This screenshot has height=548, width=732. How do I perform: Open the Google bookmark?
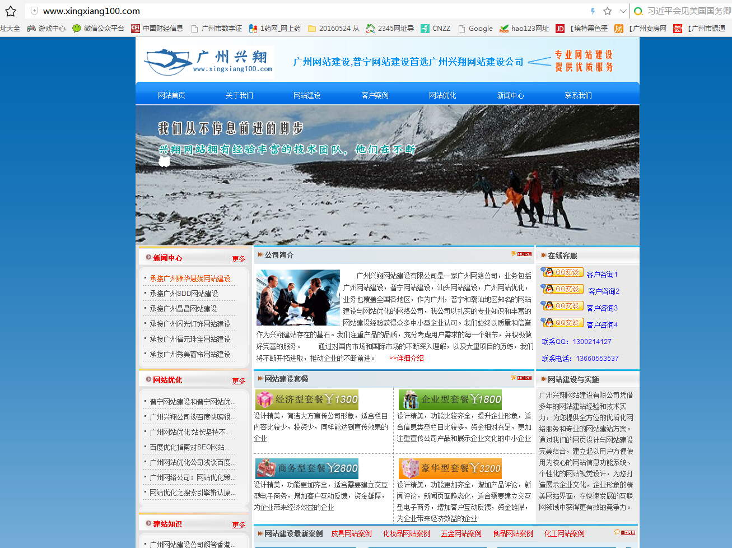click(x=475, y=29)
